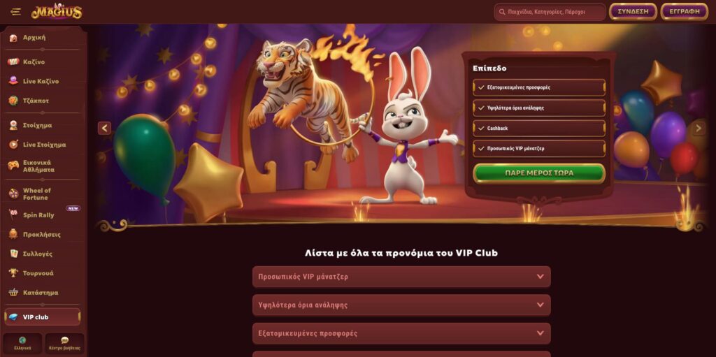716x357 pixels.
Task: Go to Spin Rally in the sidebar
Action: (x=38, y=215)
